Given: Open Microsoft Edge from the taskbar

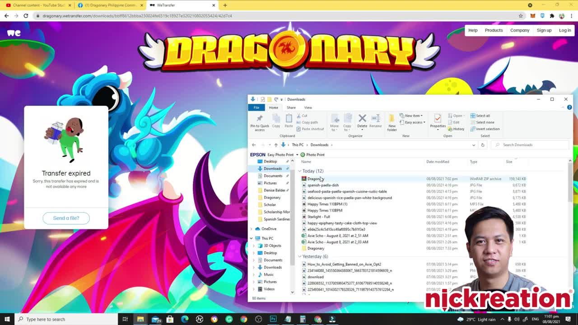Looking at the screenshot, I should (185, 319).
